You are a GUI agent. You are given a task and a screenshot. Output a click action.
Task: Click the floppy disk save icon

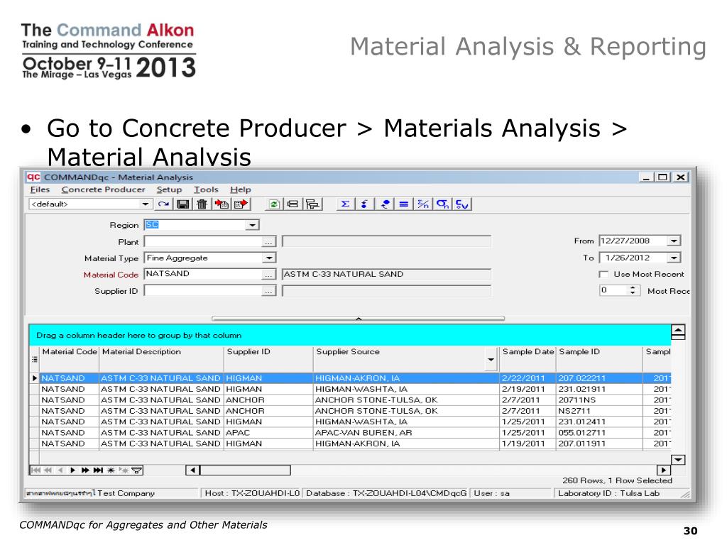click(183, 204)
